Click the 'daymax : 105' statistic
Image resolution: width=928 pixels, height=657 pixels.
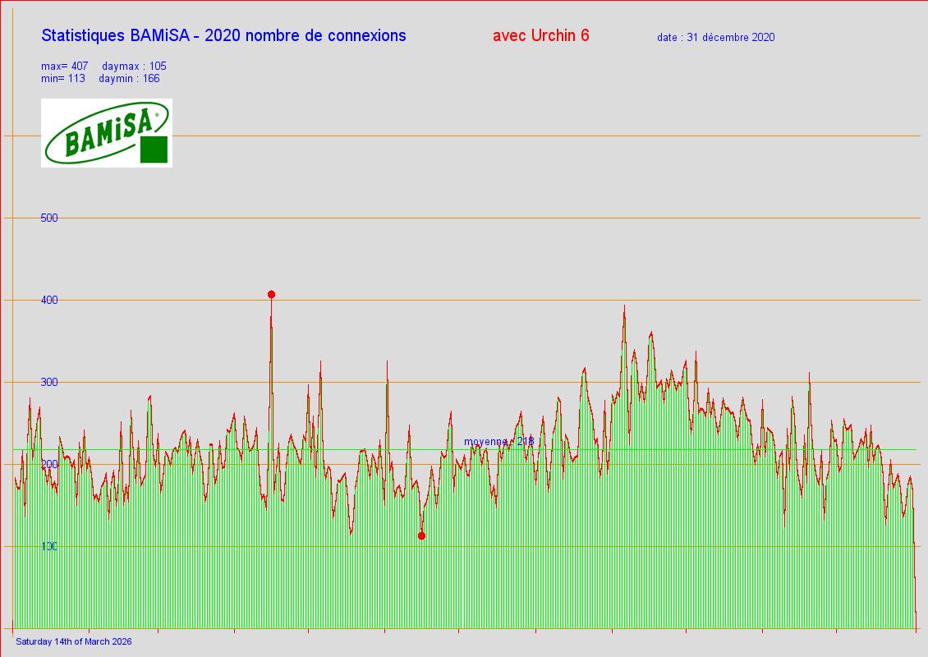[134, 66]
